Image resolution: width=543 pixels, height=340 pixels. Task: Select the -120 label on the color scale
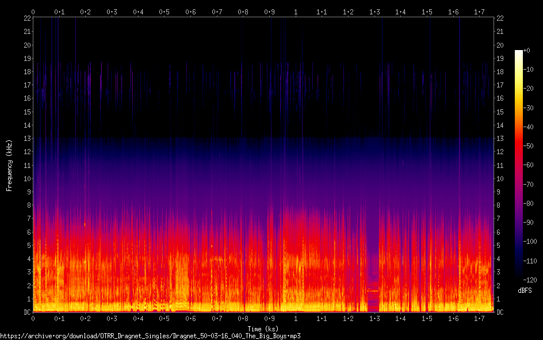click(x=530, y=280)
